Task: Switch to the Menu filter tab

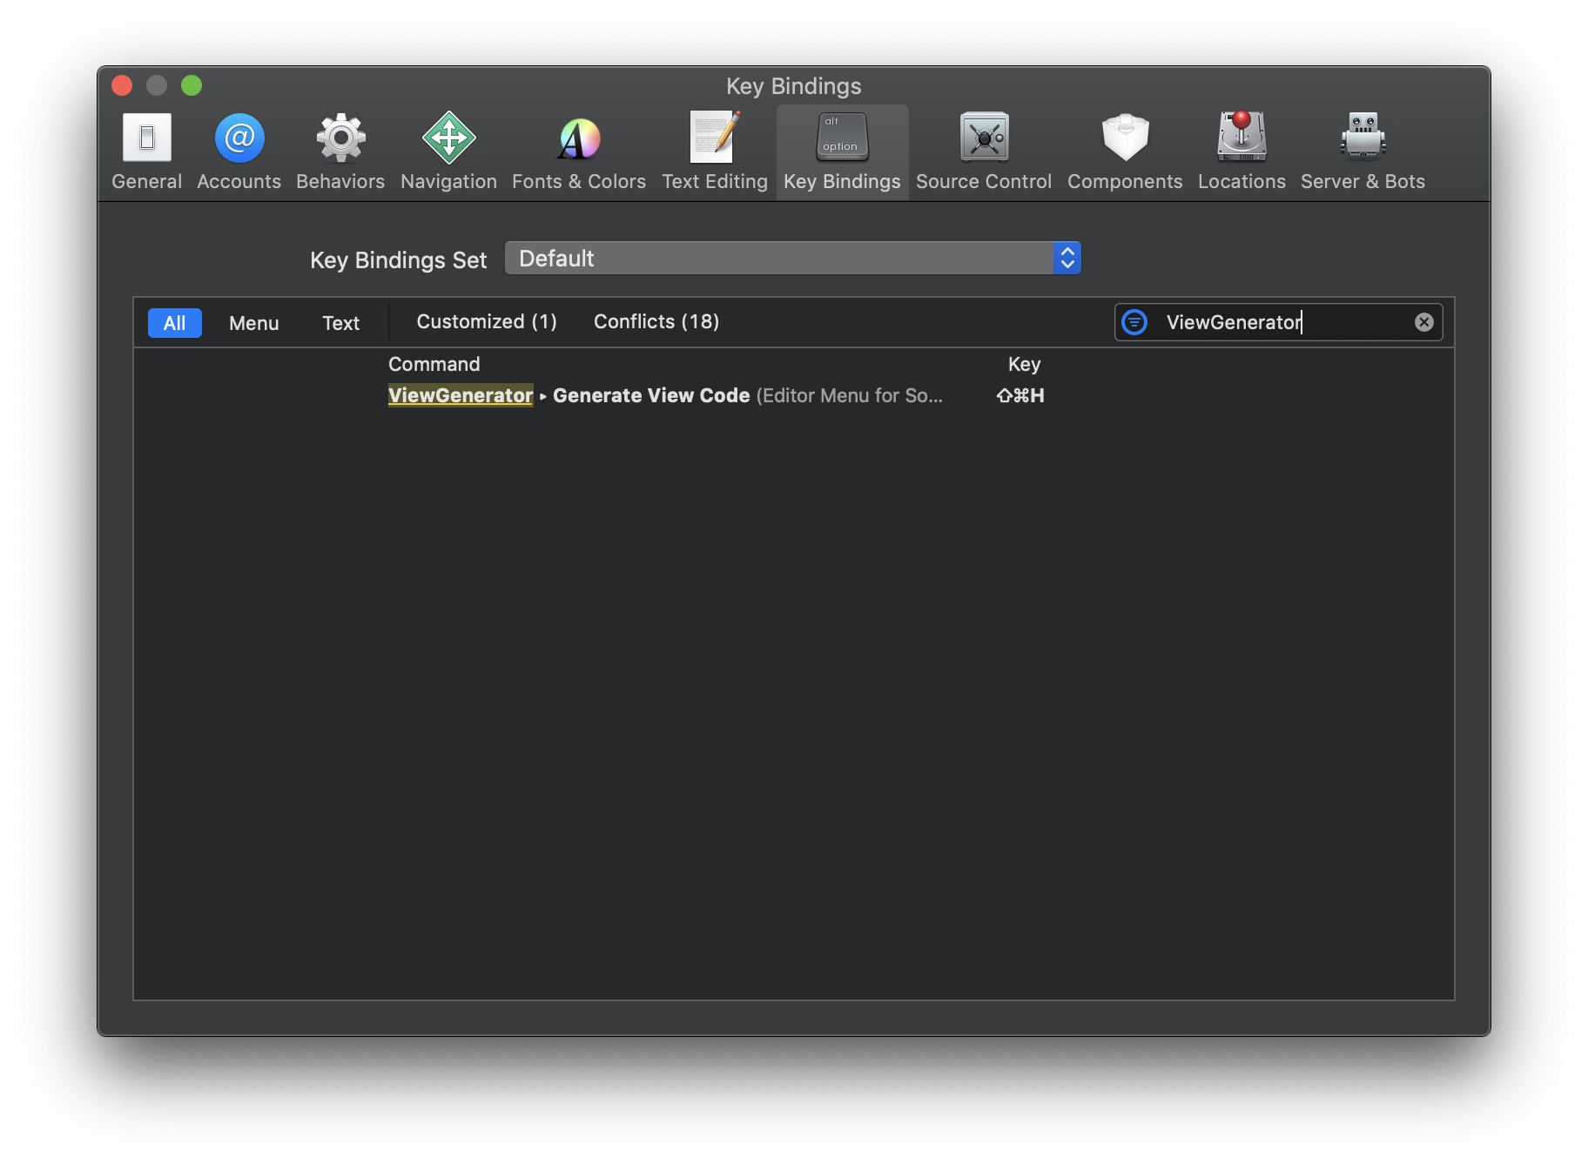Action: tap(254, 323)
